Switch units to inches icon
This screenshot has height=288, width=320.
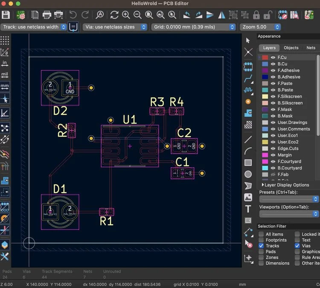pos(5,64)
